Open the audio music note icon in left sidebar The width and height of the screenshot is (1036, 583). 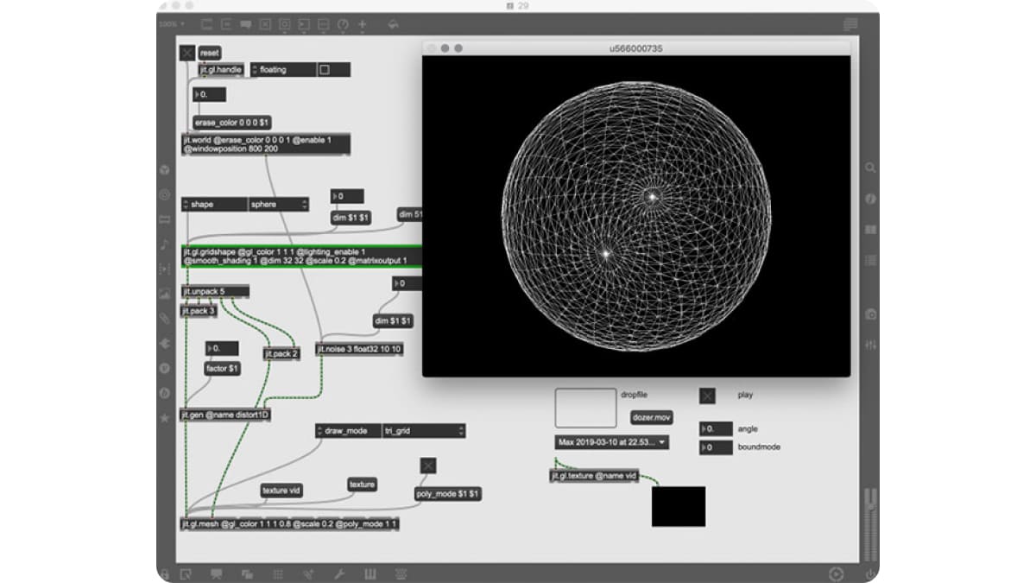click(165, 244)
